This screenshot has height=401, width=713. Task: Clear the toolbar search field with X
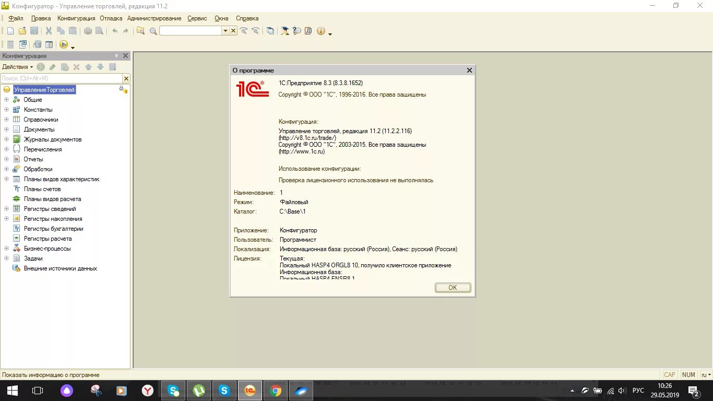pos(233,31)
